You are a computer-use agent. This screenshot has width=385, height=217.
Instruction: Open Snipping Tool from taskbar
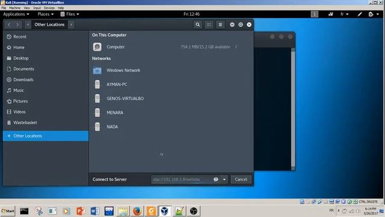[x=38, y=211]
